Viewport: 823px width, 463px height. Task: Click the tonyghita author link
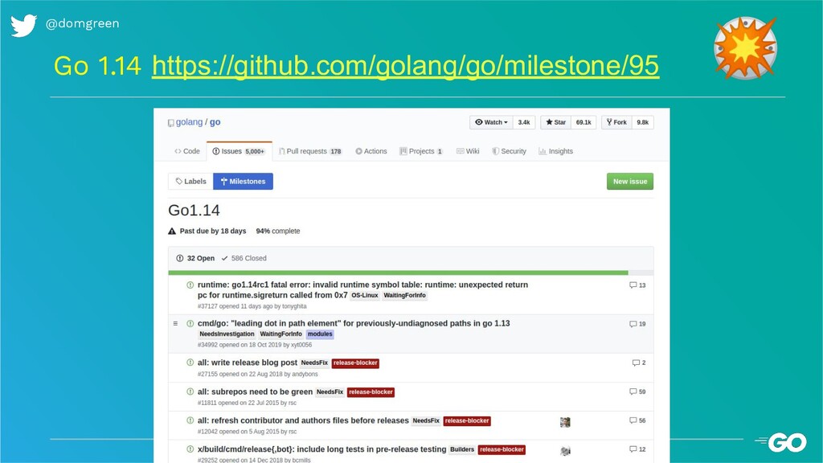coord(294,306)
